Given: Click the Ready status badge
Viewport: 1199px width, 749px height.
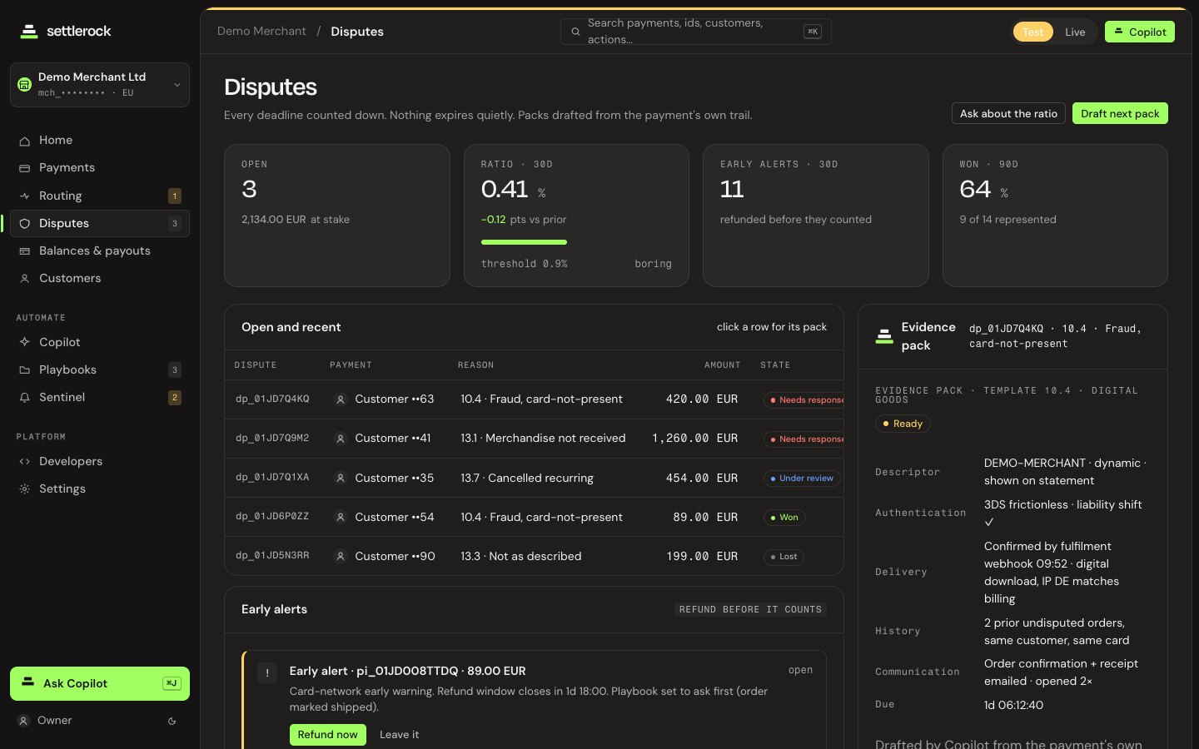Looking at the screenshot, I should point(903,424).
